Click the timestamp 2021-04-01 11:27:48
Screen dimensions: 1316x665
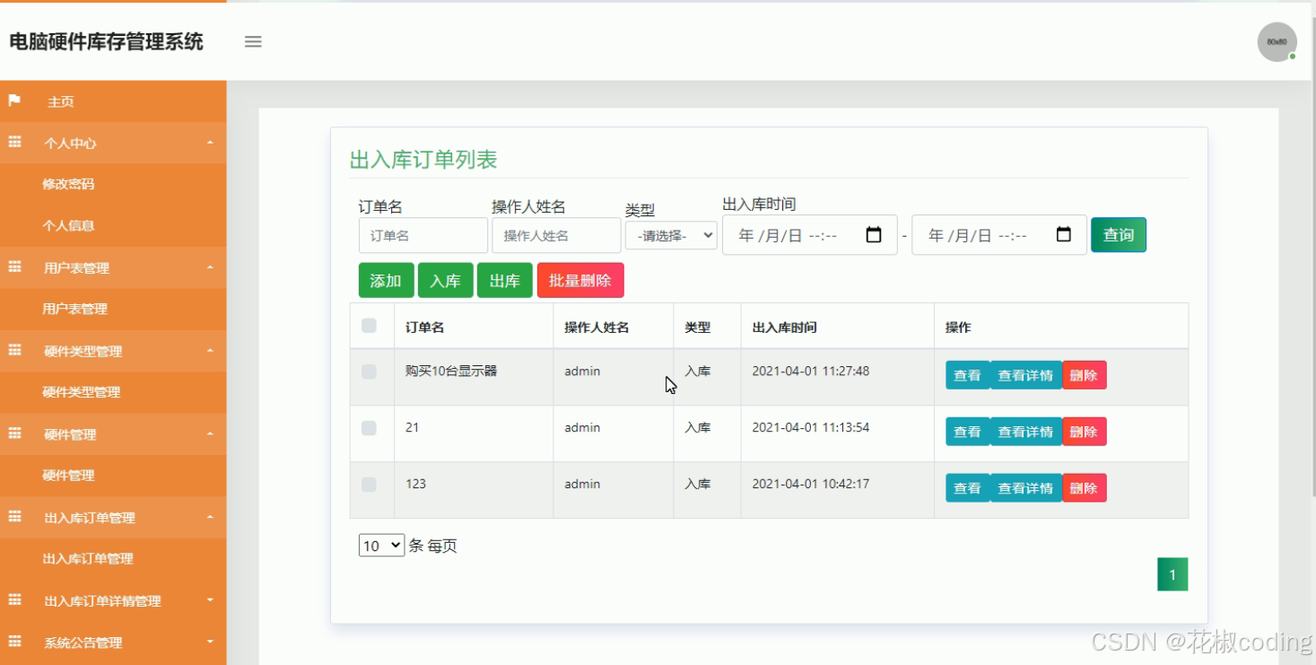810,371
